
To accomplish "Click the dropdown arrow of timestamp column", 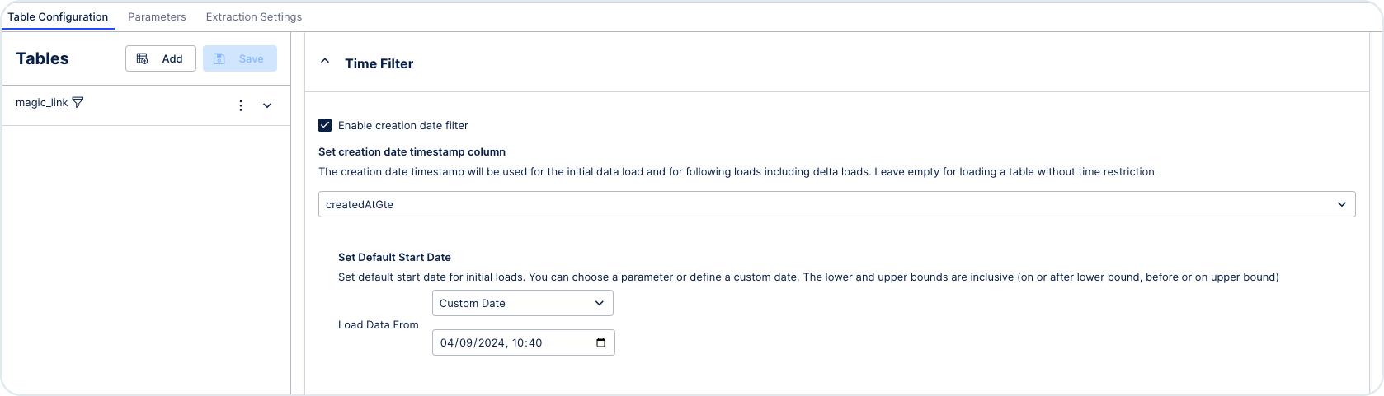I will click(x=1342, y=204).
